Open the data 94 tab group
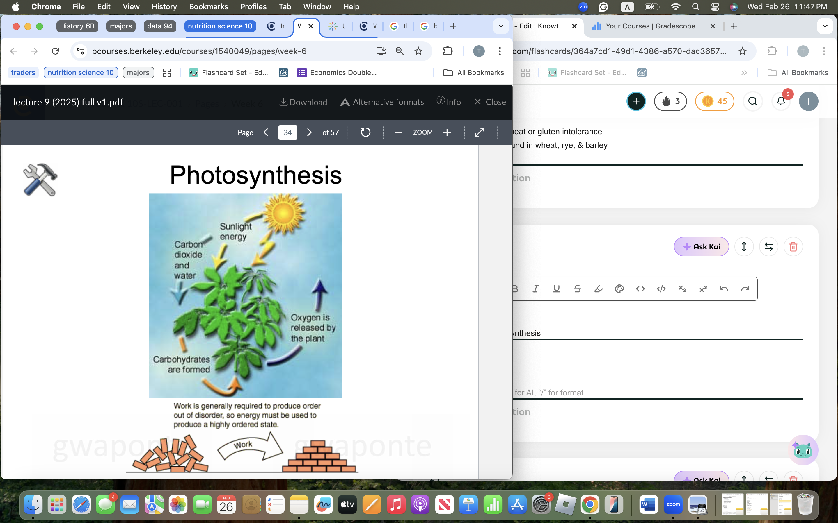 tap(160, 26)
